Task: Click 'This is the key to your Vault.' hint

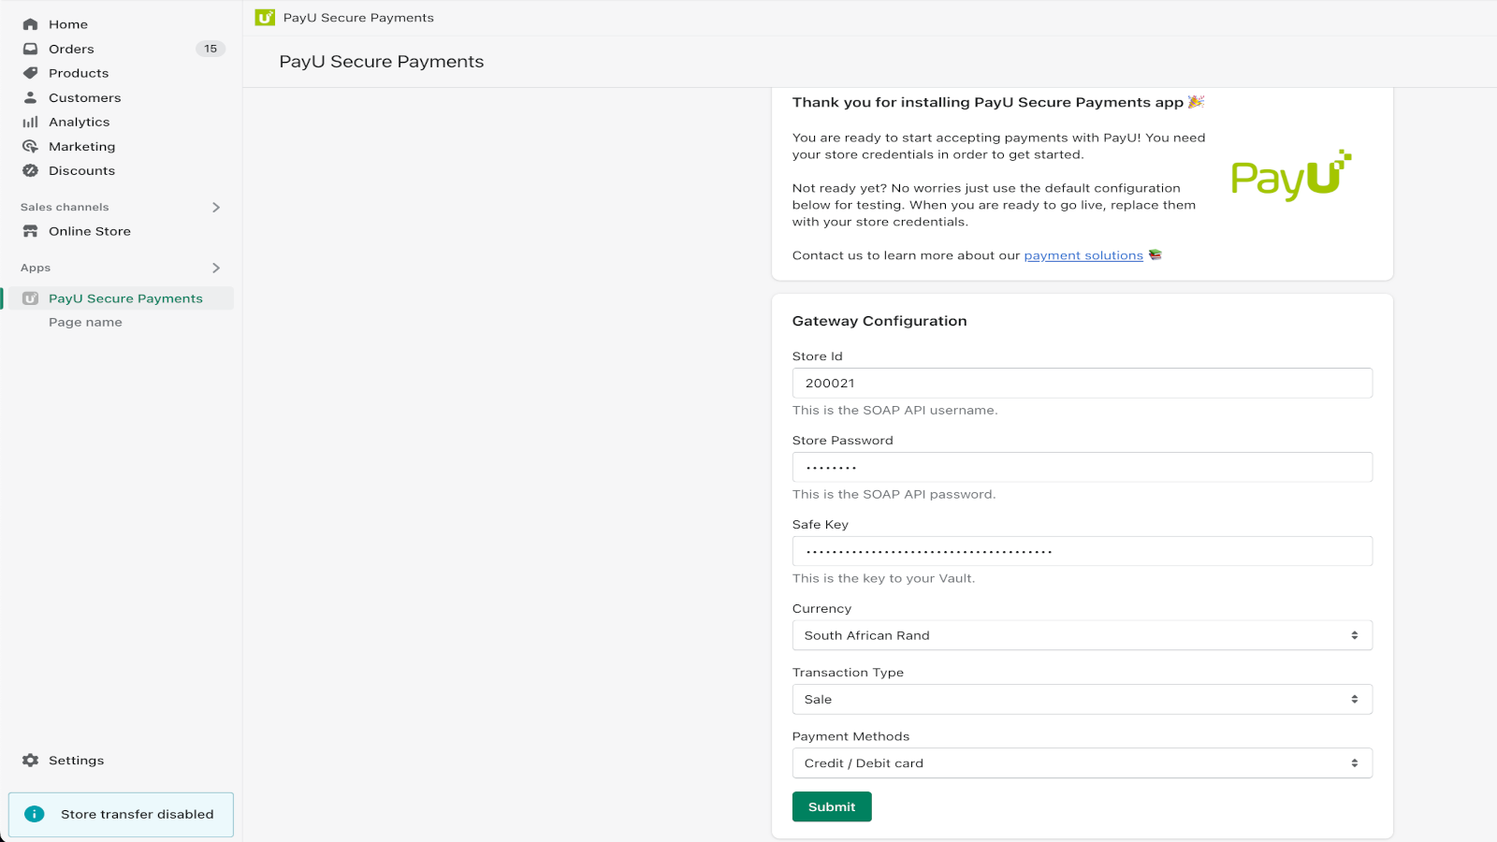Action: tap(883, 578)
